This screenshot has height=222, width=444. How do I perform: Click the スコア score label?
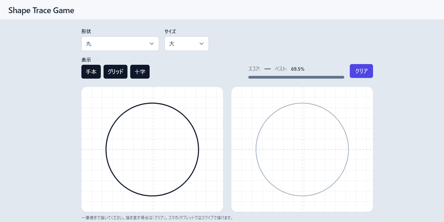point(254,69)
